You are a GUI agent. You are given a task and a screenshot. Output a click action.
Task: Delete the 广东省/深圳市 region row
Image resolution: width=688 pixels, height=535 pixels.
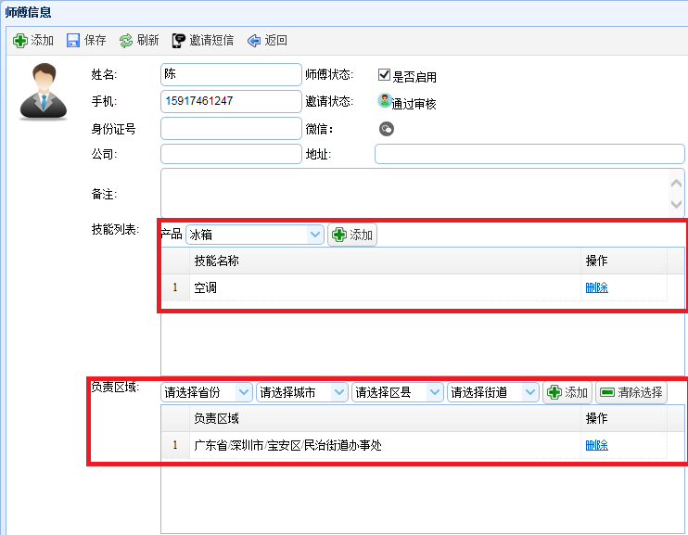pyautogui.click(x=597, y=445)
